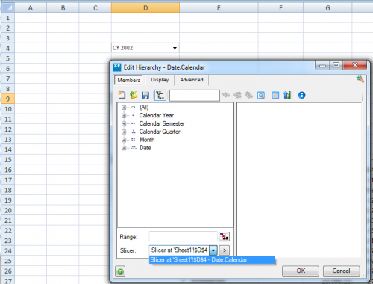This screenshot has width=373, height=284.
Task: Select the Calendar Semester level label
Action: pos(162,123)
